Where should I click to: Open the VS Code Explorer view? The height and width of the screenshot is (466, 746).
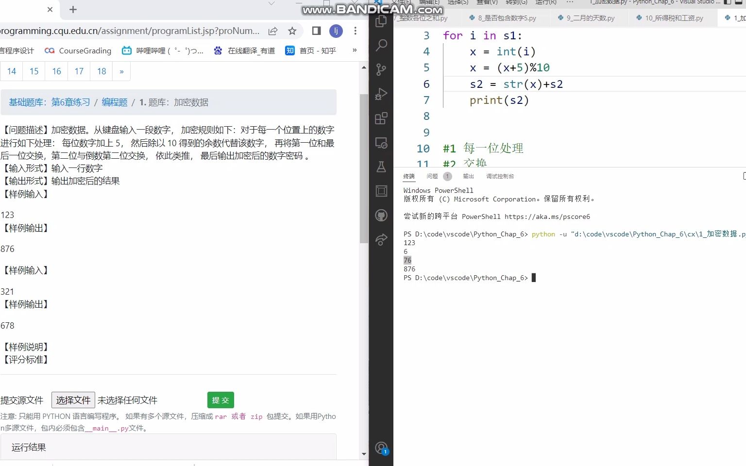(x=381, y=21)
